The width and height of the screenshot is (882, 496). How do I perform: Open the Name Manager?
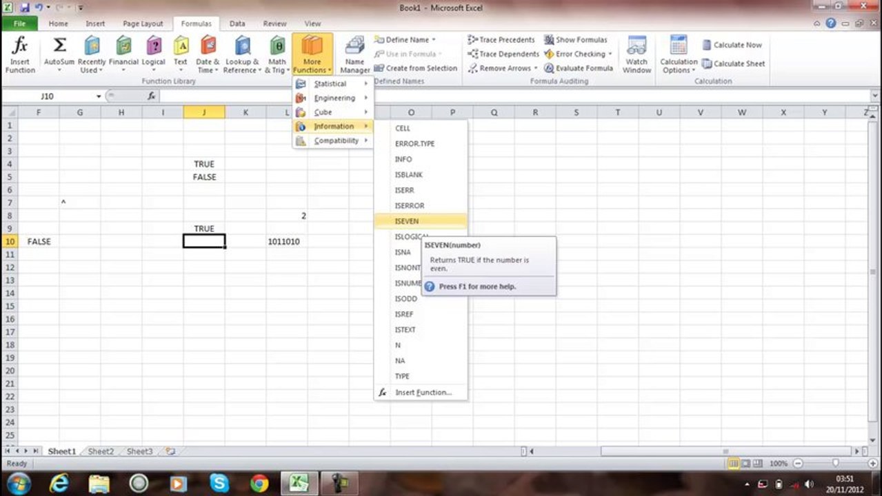[355, 55]
